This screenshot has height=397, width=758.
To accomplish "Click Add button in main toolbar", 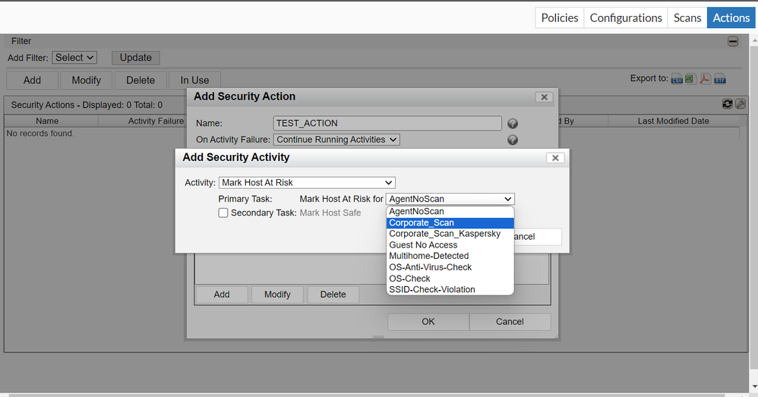I will click(33, 80).
